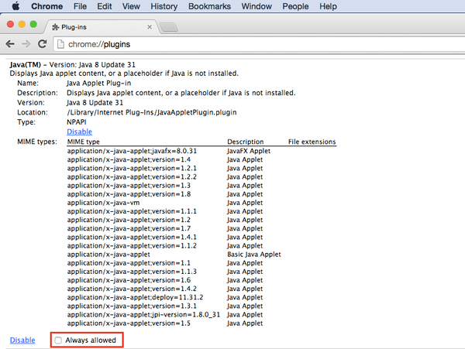Click the forward navigation arrow
Image resolution: width=465 pixels, height=349 pixels.
(26, 44)
